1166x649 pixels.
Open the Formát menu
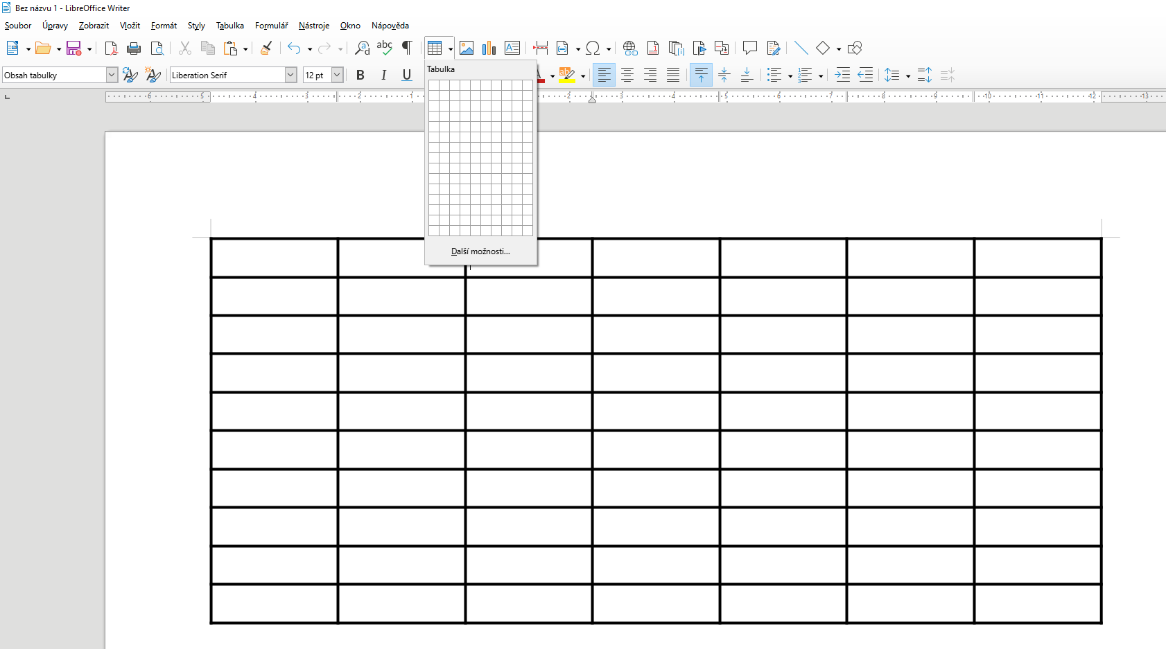[x=164, y=26]
